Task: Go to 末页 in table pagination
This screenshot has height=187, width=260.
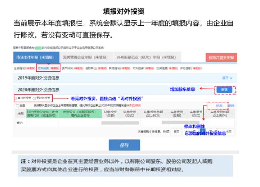Action: [229, 132]
